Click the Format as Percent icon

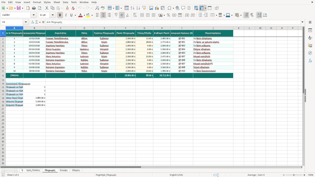[x=168, y=15]
